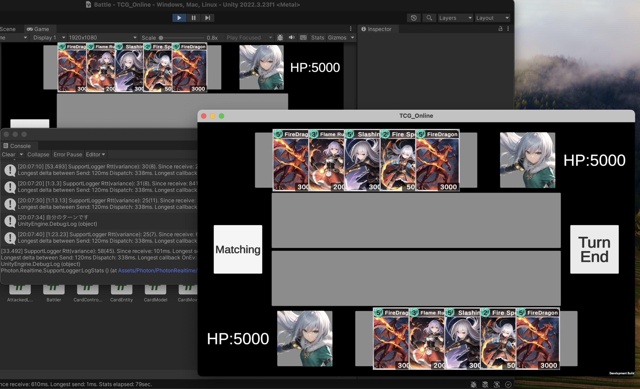Toggle the keyboard shortcuts icon in Game view
640x389 pixels.
pyautogui.click(x=303, y=38)
